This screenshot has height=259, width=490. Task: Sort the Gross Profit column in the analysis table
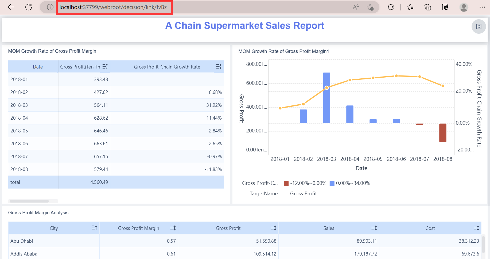pyautogui.click(x=273, y=228)
